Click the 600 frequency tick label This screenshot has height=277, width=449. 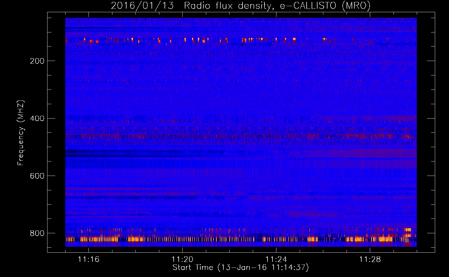tap(37, 176)
